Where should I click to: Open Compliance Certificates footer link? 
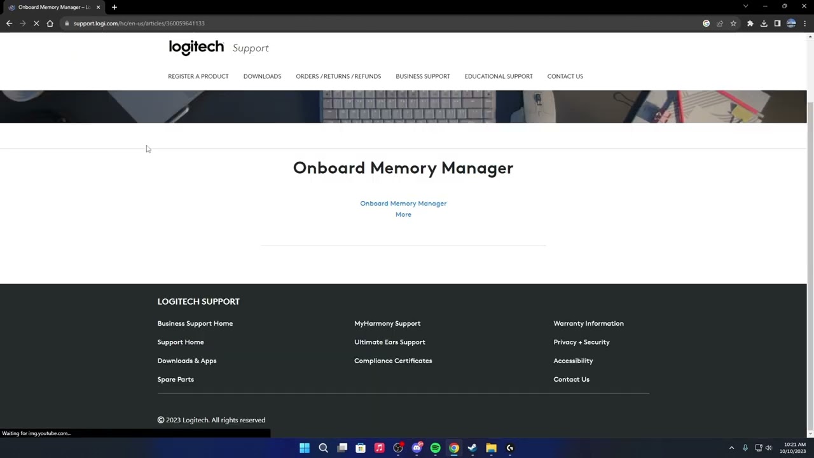[393, 361]
